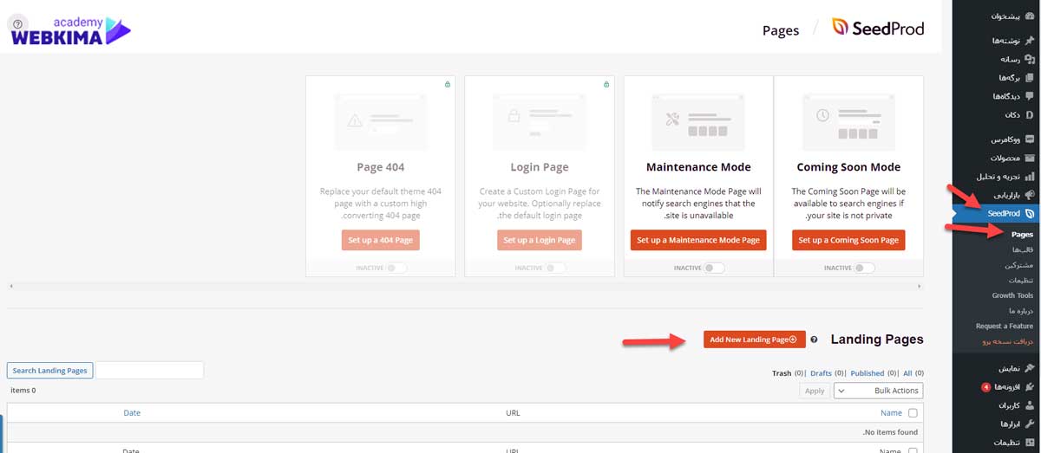The image size is (1041, 453).
Task: Click the SeedProd menu label in sidebar
Action: [1004, 213]
